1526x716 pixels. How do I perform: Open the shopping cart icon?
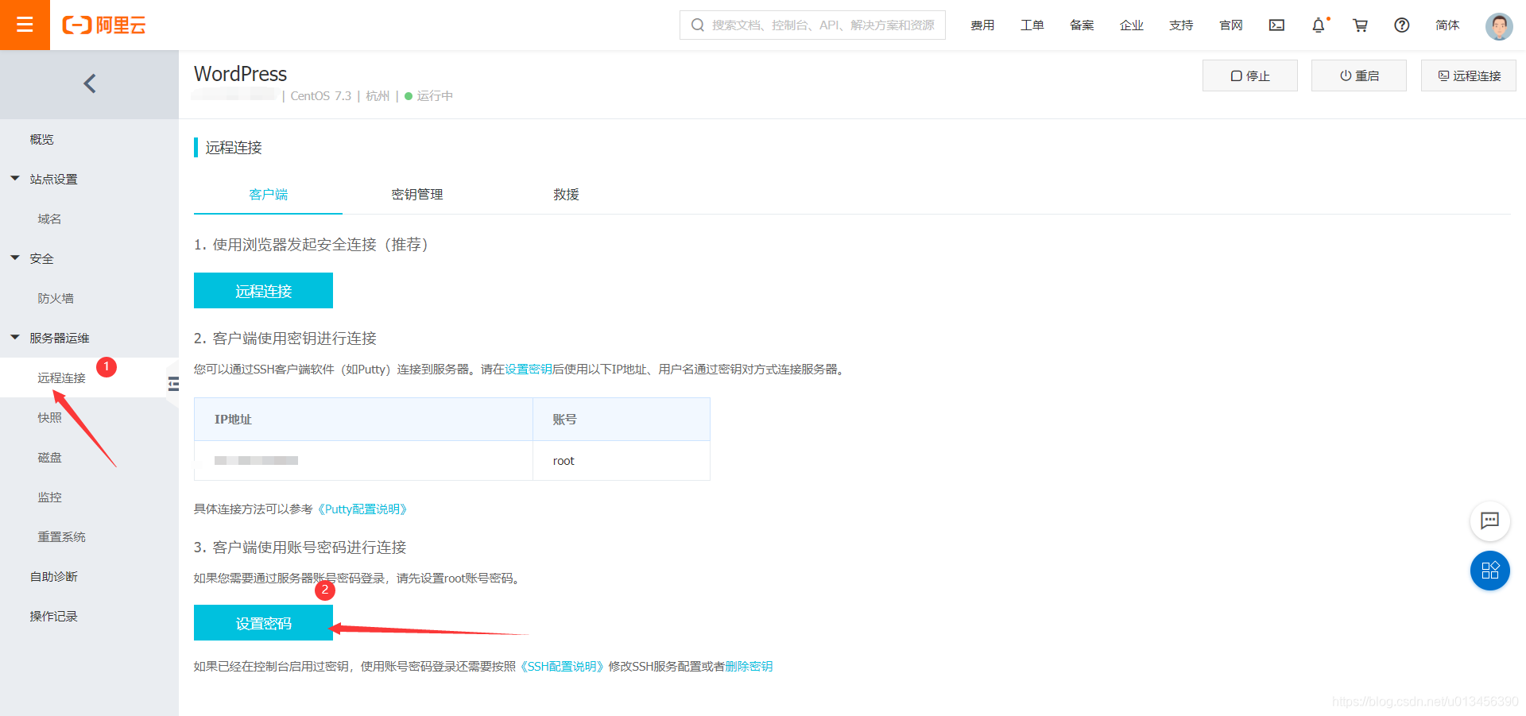1360,25
